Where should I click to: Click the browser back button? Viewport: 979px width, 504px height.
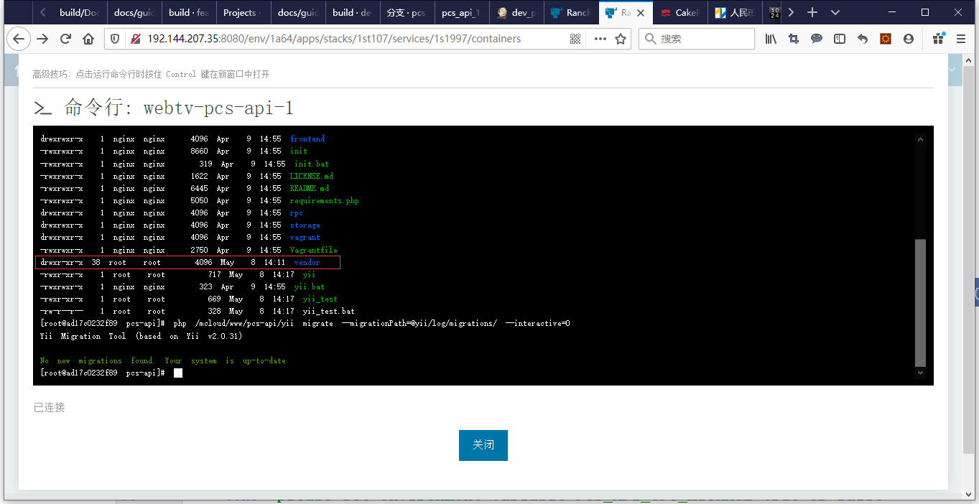pos(19,39)
